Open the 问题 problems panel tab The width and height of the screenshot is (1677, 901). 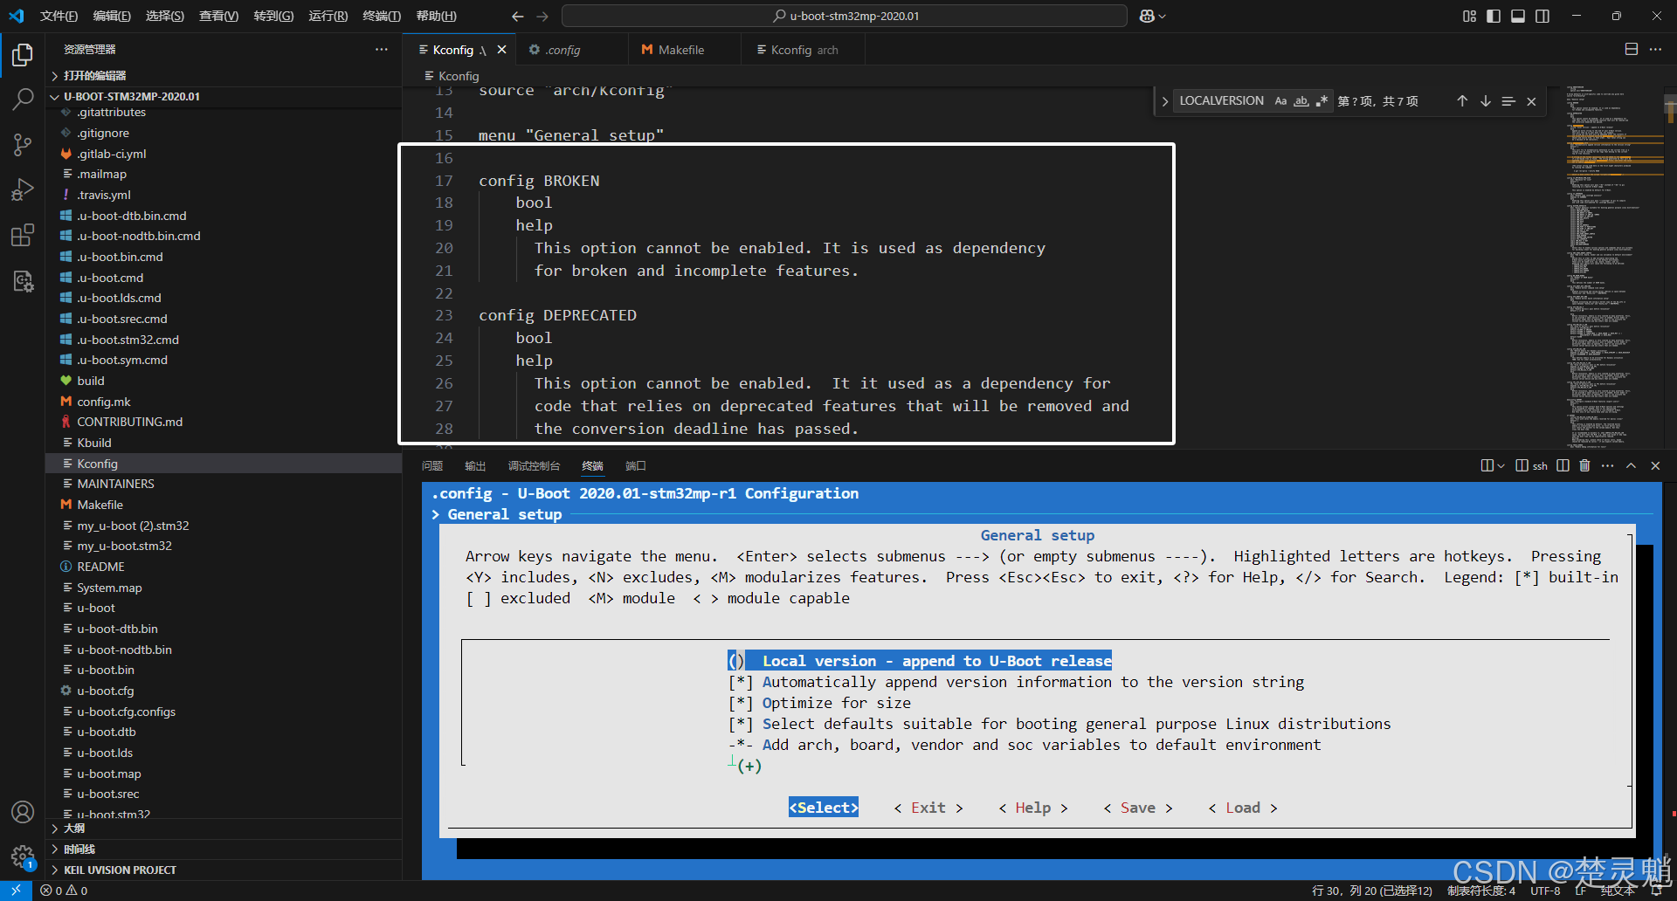click(x=432, y=466)
